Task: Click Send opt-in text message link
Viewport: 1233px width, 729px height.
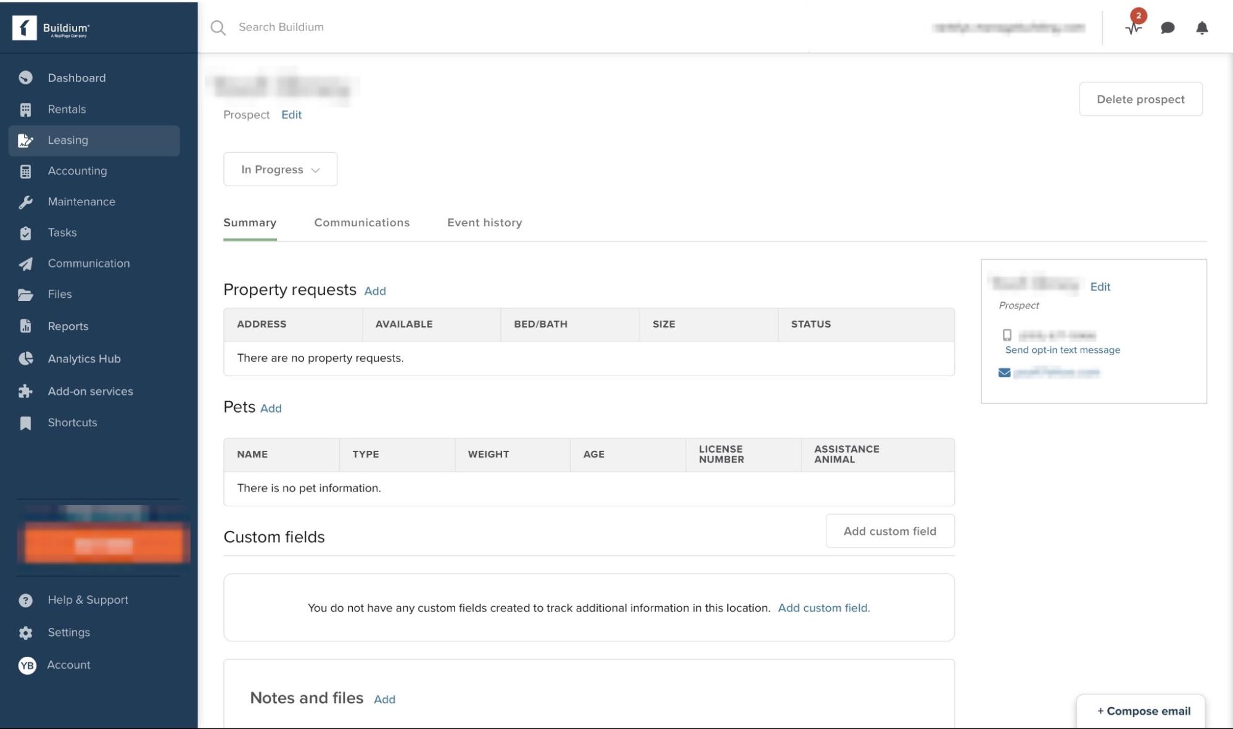Action: point(1062,350)
